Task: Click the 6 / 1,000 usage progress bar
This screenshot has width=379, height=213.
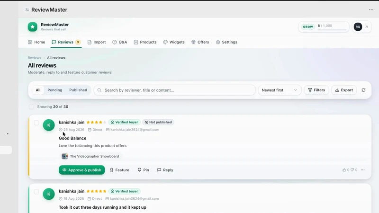Action: click(x=332, y=30)
